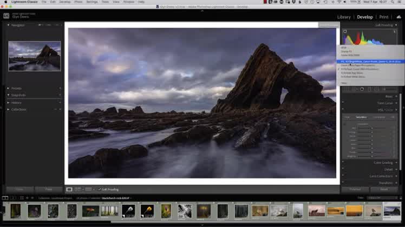Screen dimensions: 405x227
Task: Click the Copy button
Action: click(x=19, y=189)
